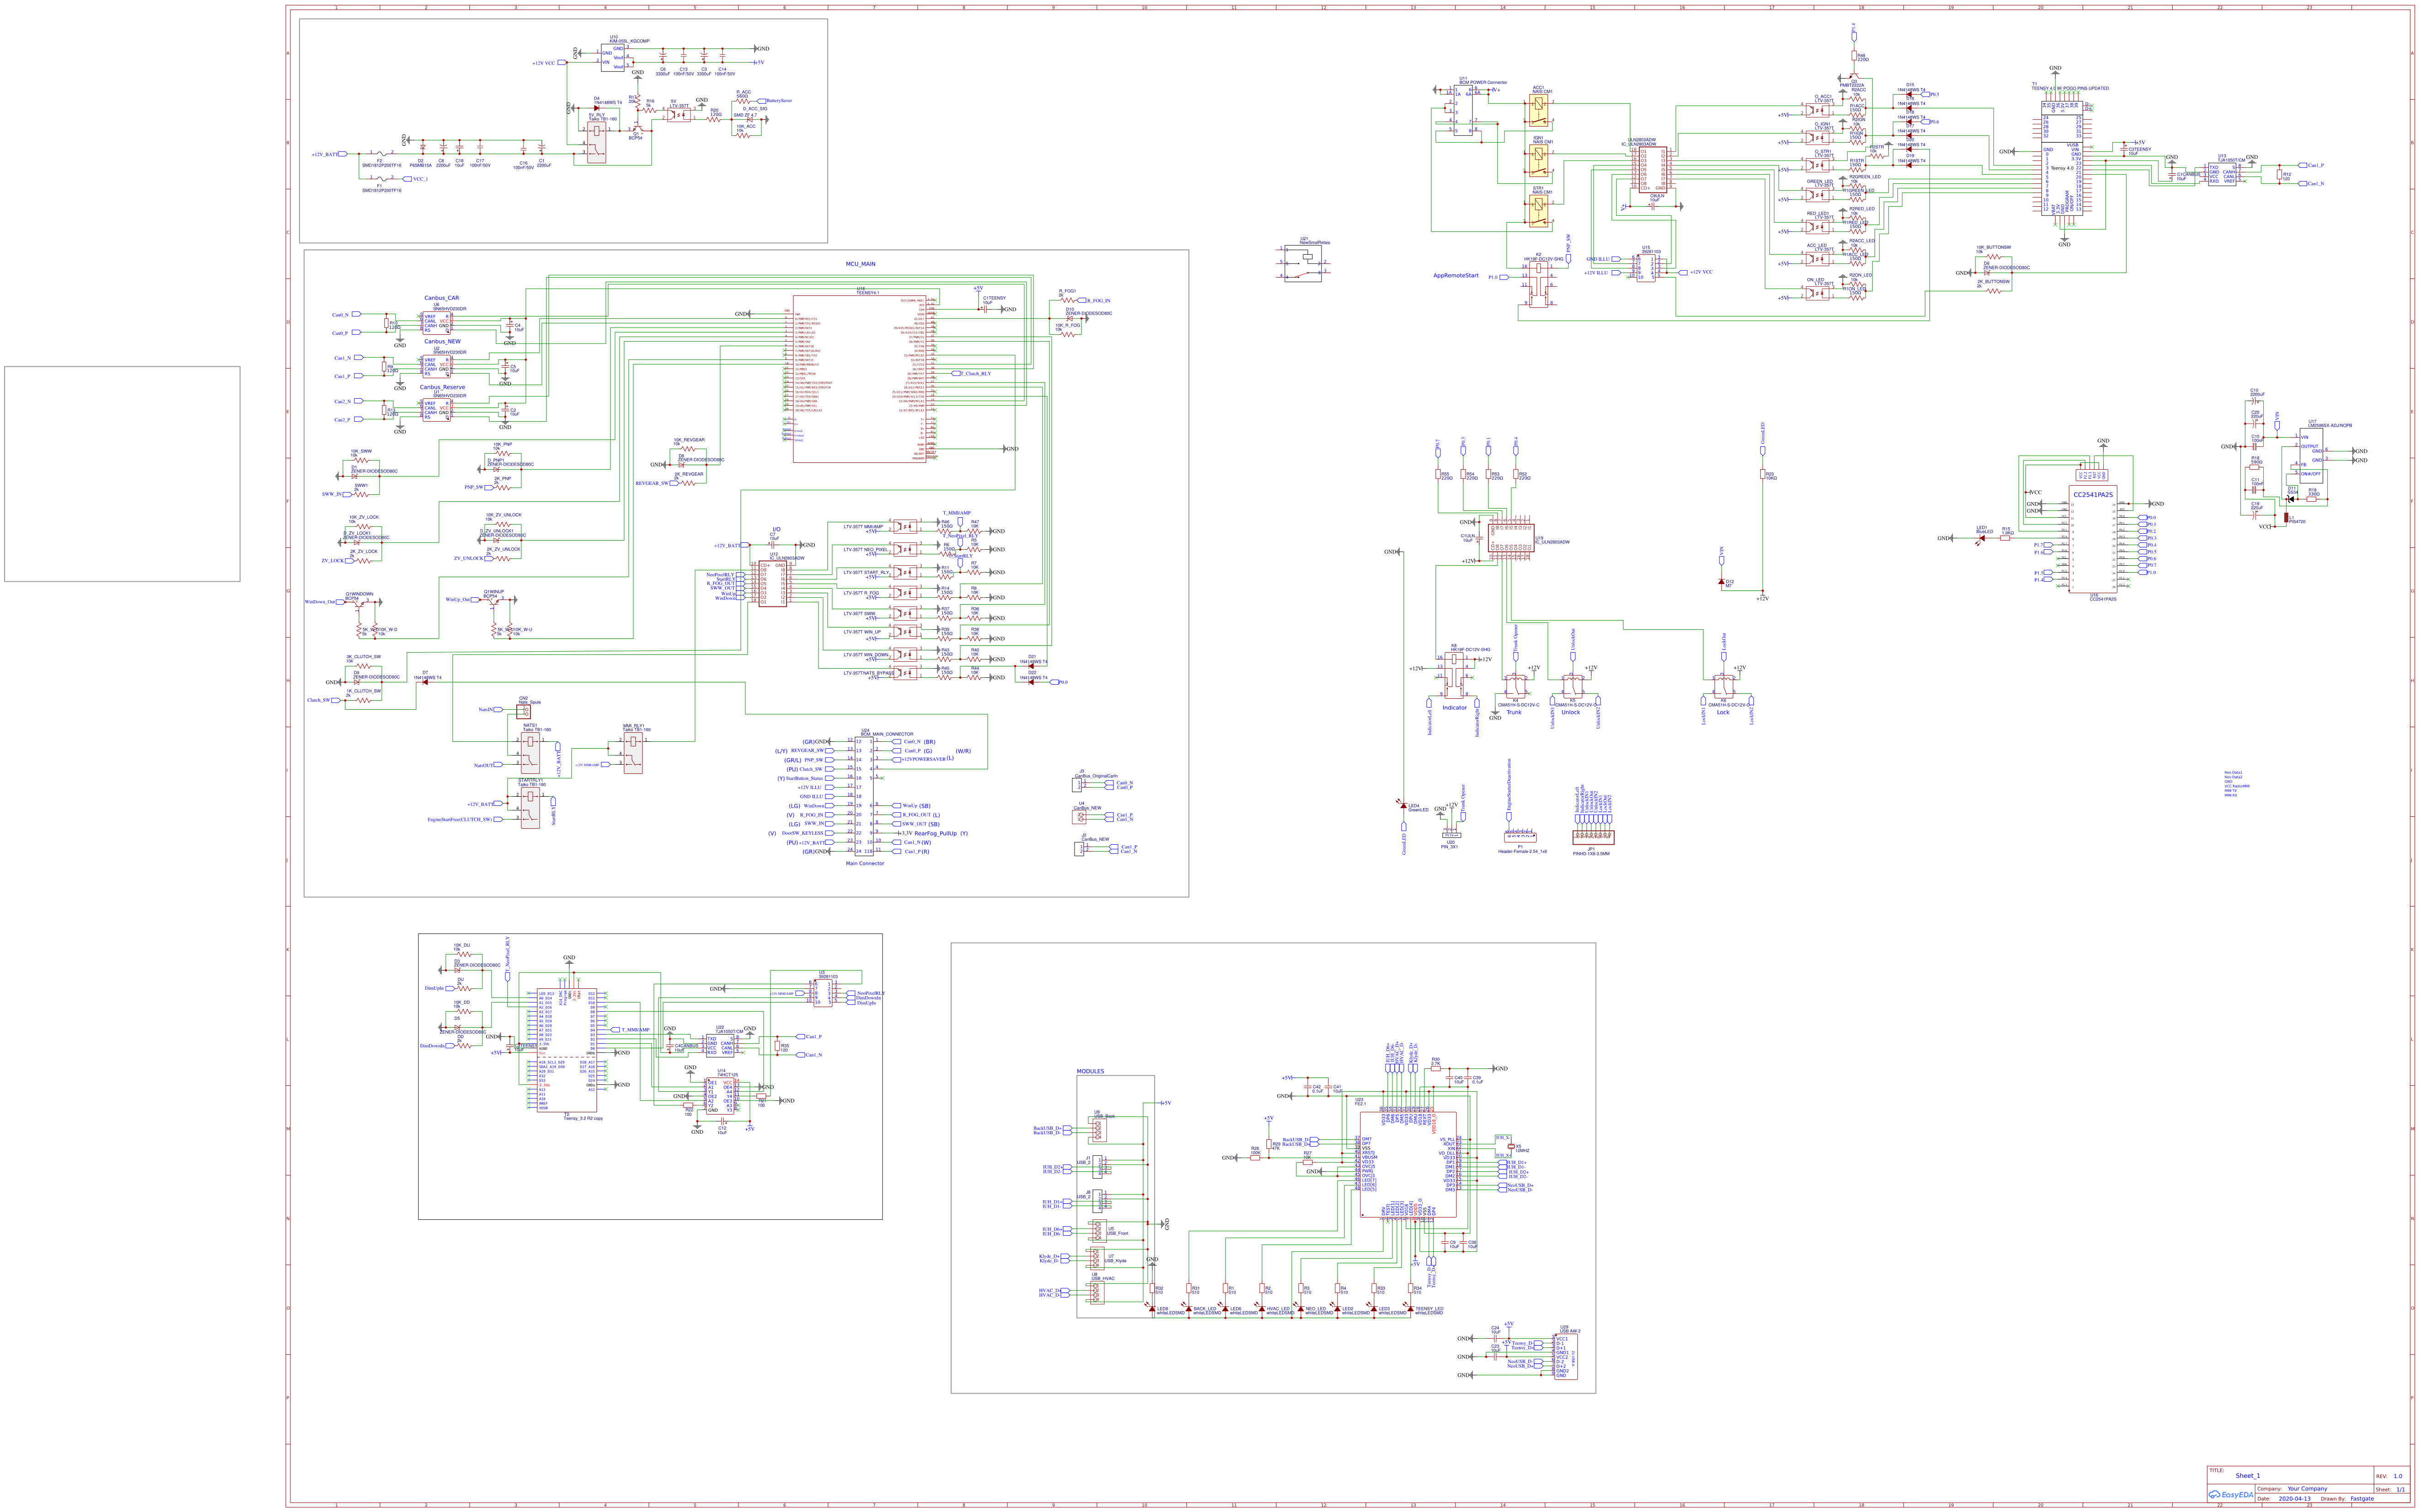Click the 'Fastgate' drawn-by text

coord(2362,1499)
